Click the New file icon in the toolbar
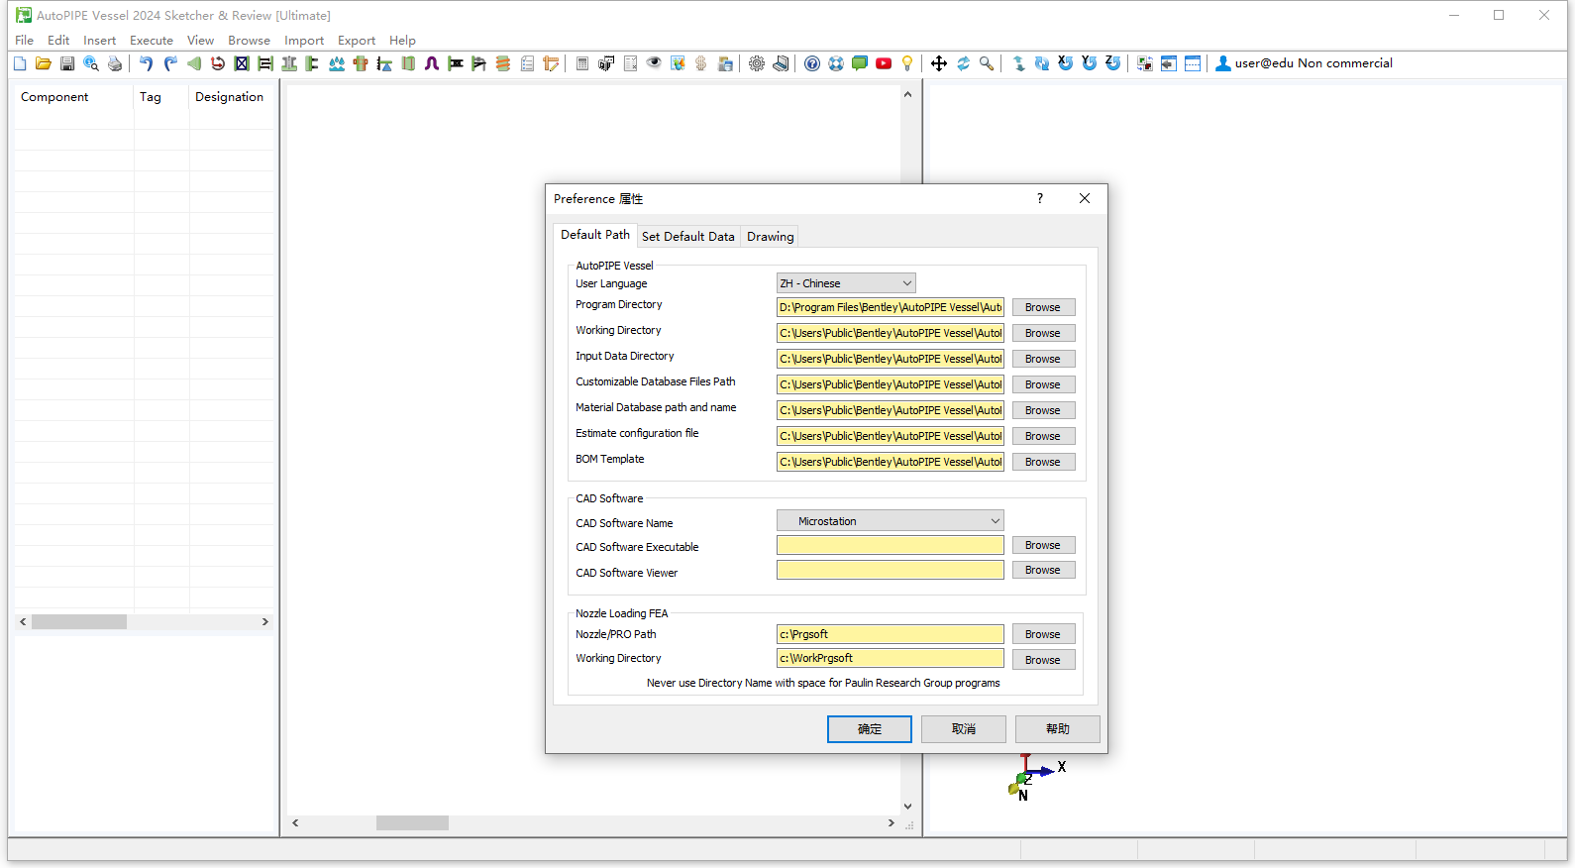The width and height of the screenshot is (1575, 868). 20,63
